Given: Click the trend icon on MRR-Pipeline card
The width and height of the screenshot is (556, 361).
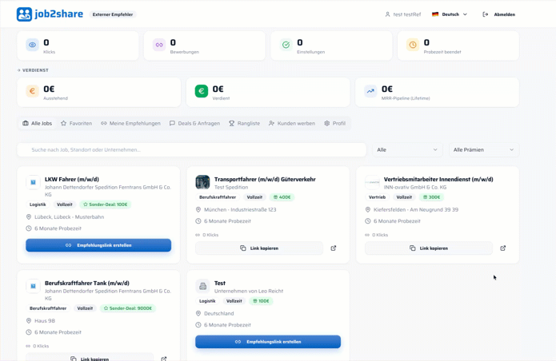Looking at the screenshot, I should (x=370, y=91).
